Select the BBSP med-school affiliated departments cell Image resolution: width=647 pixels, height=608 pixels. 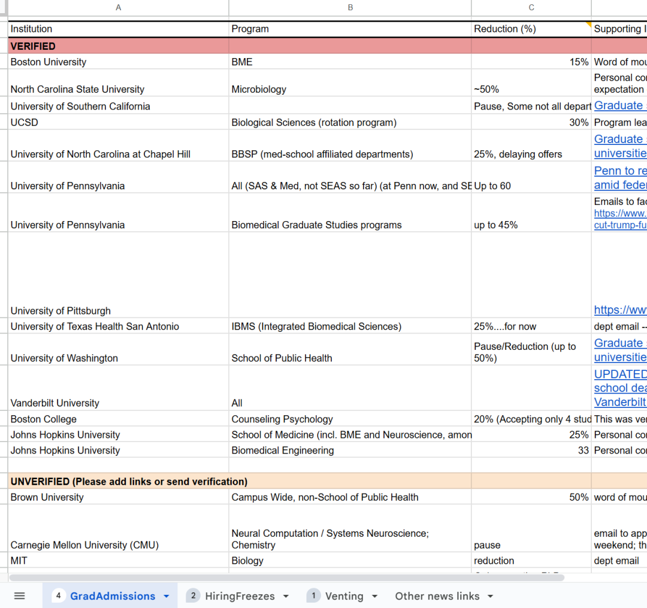350,146
